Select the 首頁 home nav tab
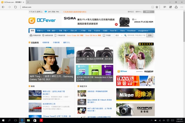 pyautogui.click(x=32, y=31)
